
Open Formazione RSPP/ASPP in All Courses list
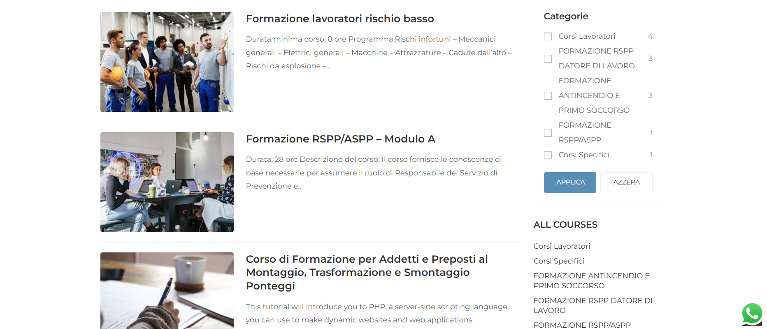[x=582, y=325]
